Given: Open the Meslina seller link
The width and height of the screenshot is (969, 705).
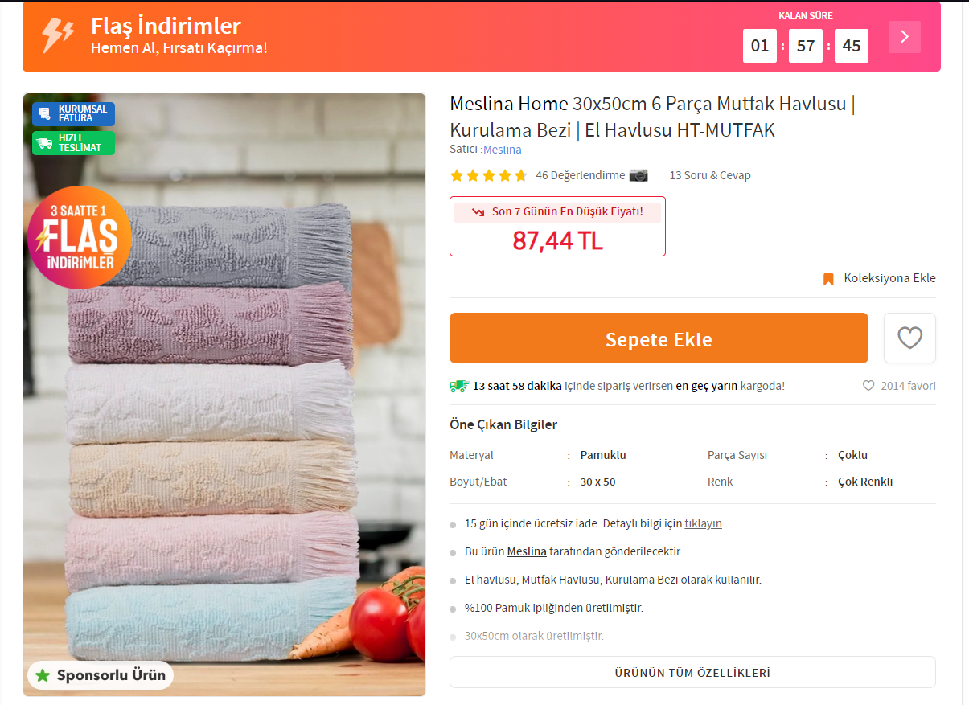Looking at the screenshot, I should pyautogui.click(x=503, y=150).
